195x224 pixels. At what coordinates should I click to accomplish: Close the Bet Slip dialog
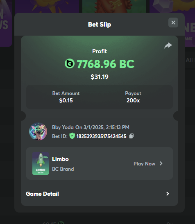tap(173, 23)
